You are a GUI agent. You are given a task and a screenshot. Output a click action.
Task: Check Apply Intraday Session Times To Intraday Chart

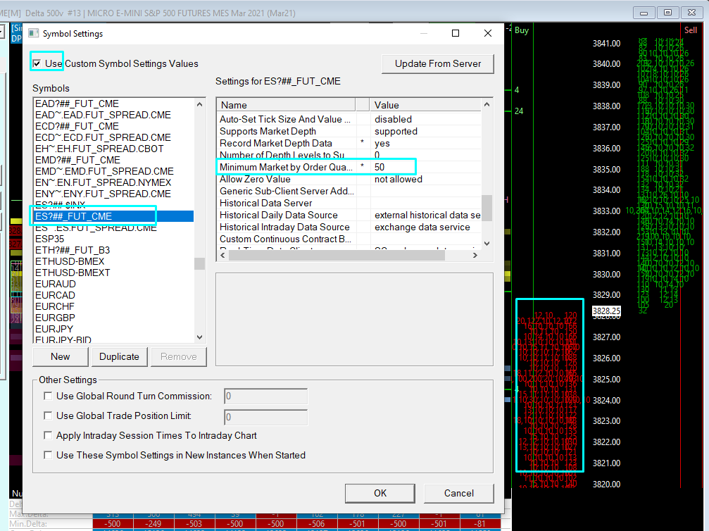pos(47,435)
